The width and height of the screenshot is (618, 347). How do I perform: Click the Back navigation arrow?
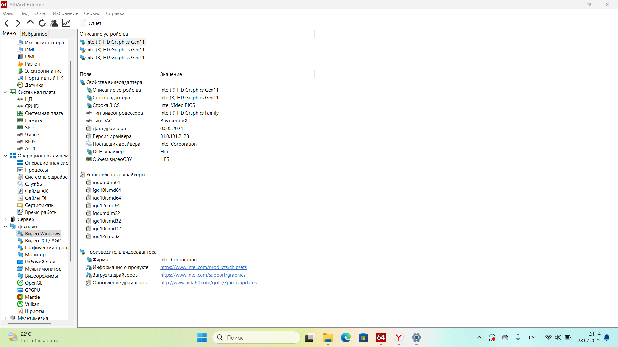coord(7,23)
